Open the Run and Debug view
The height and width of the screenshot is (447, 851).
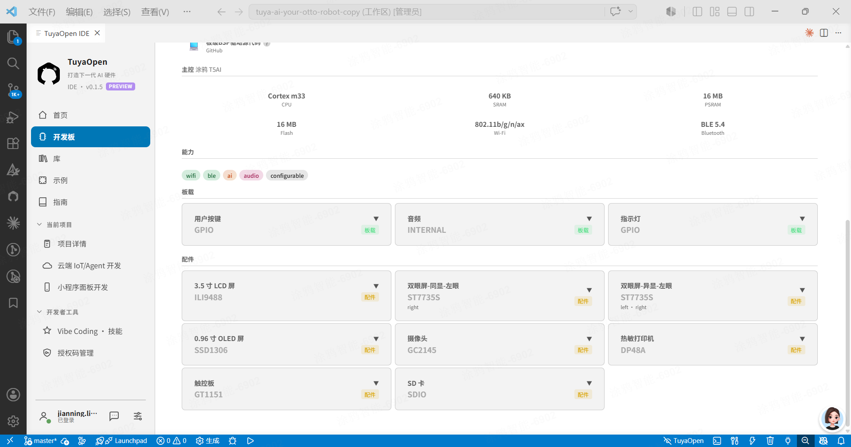pos(13,117)
